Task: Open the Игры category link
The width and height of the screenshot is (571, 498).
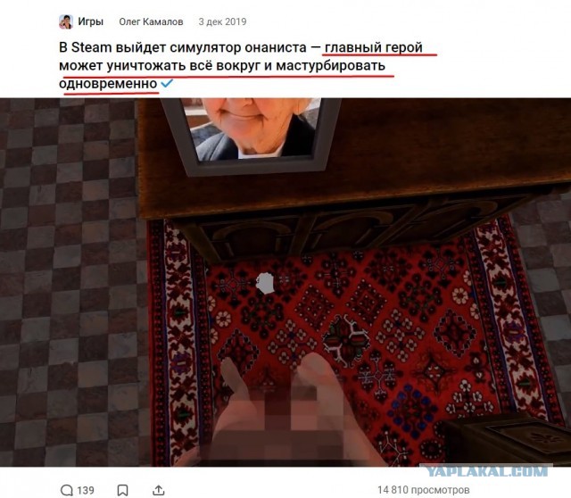Action: click(x=91, y=21)
